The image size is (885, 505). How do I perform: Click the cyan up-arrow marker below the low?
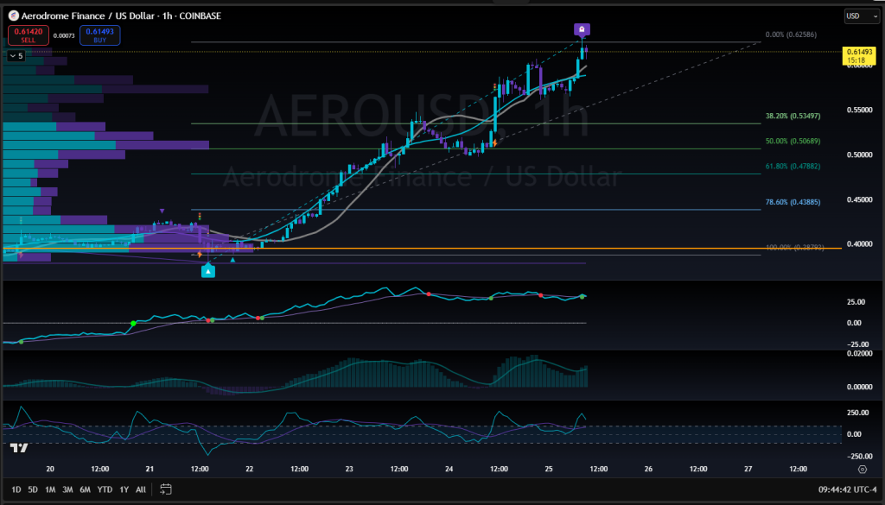point(208,272)
